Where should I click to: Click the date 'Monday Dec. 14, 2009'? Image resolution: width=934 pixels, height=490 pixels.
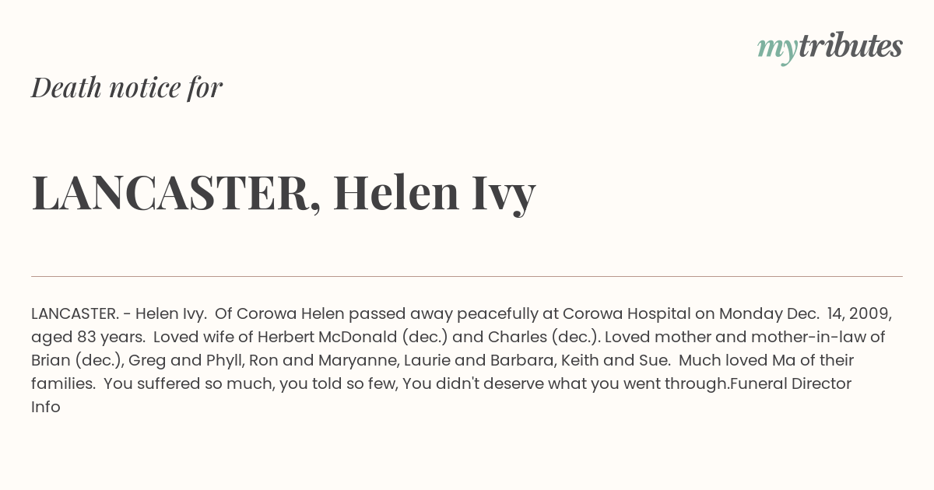(x=805, y=314)
